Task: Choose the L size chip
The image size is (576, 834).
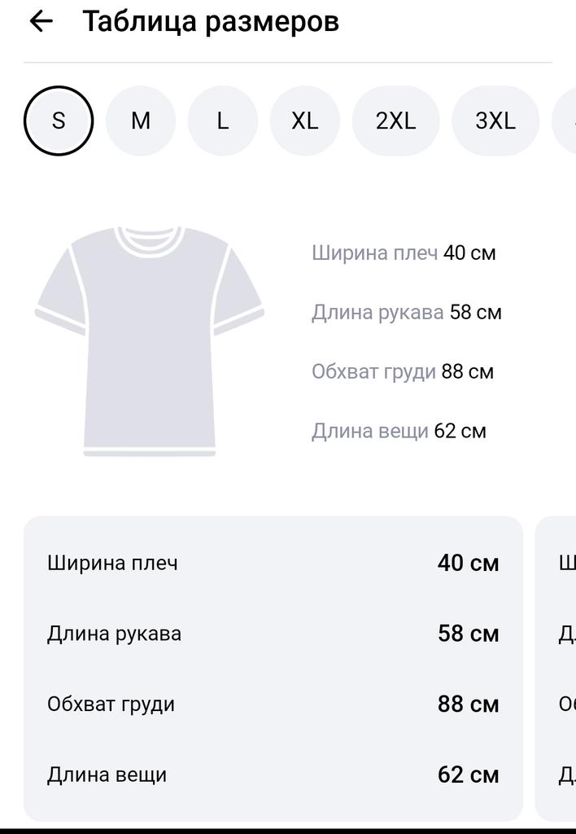Action: pos(223,121)
